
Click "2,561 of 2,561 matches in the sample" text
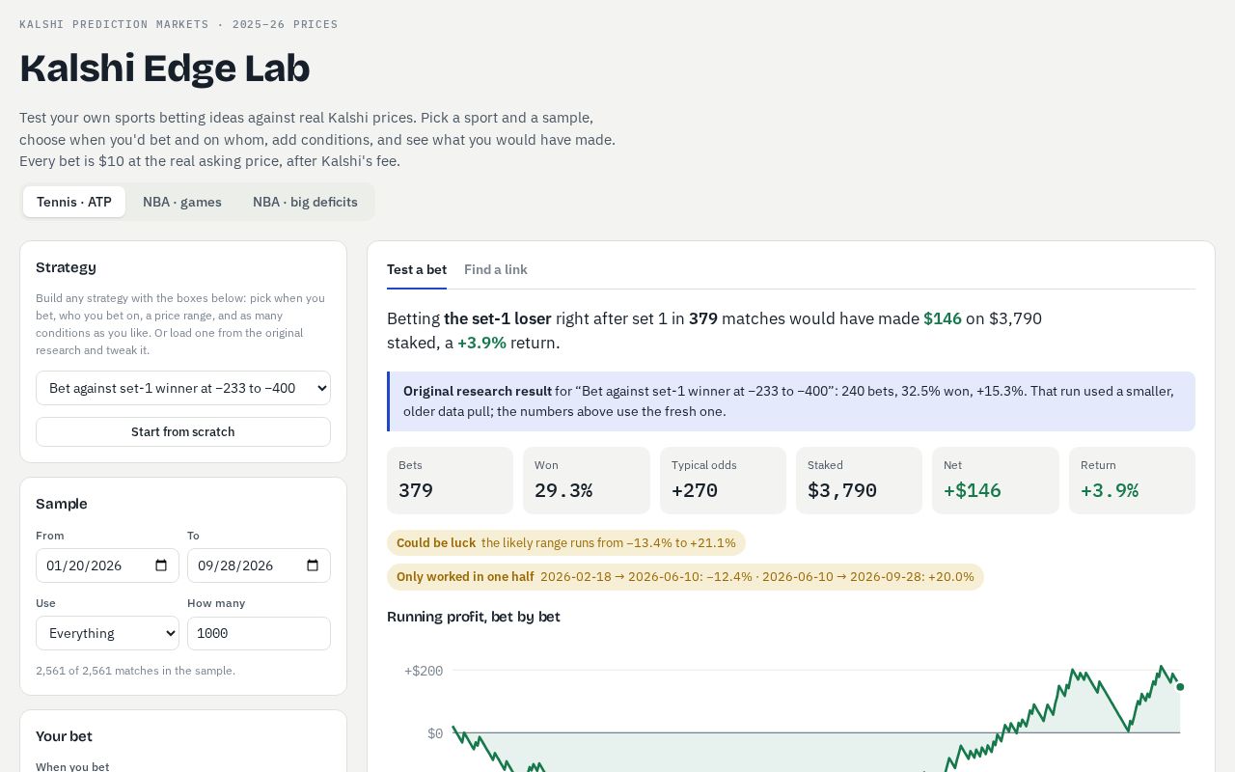point(135,671)
